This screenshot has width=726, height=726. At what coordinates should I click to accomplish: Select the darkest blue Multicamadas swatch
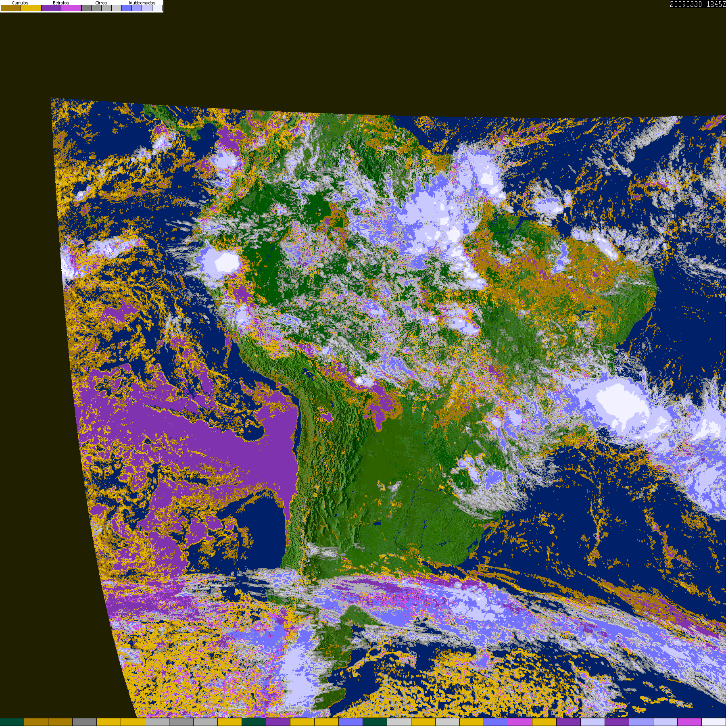127,8
